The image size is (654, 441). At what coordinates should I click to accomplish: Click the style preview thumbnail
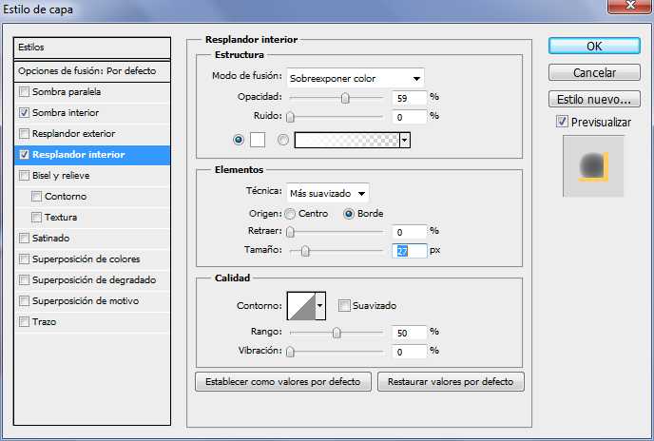point(593,166)
